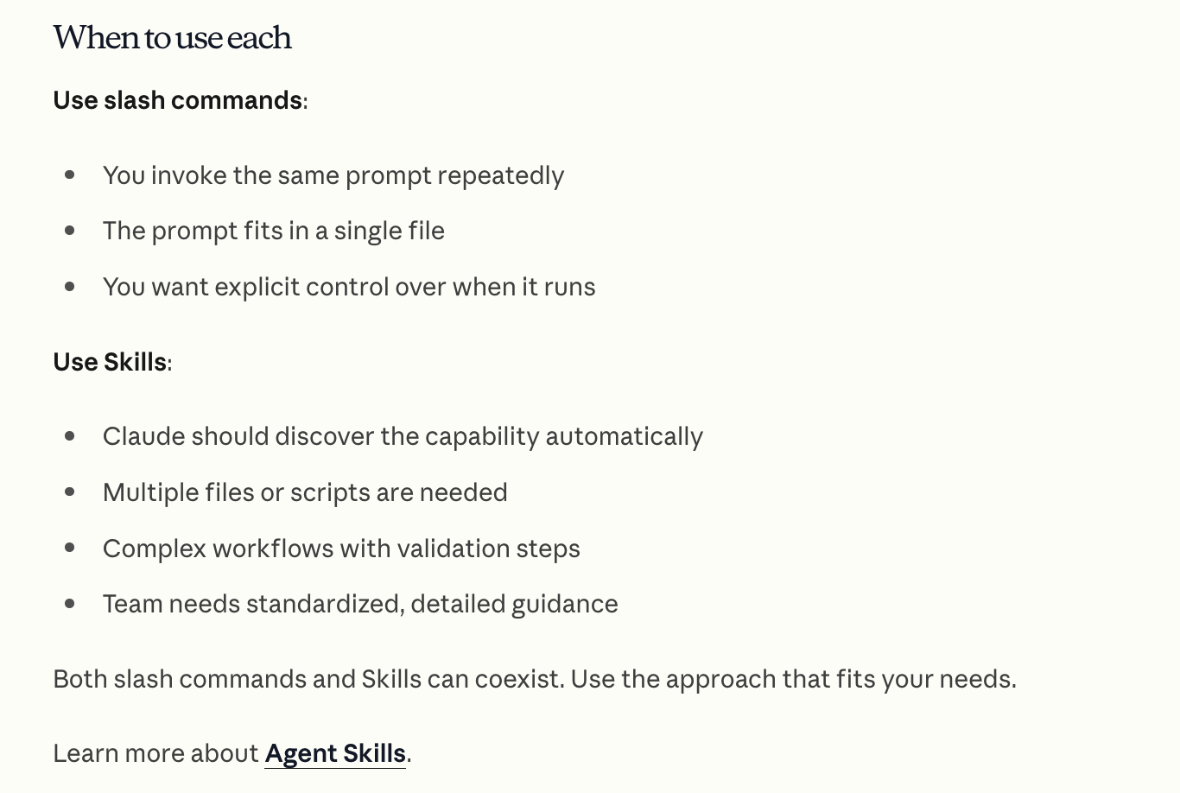Click bullet dot beside "You invoke the same prompt"
Viewport: 1180px width, 793px height.
click(x=70, y=175)
